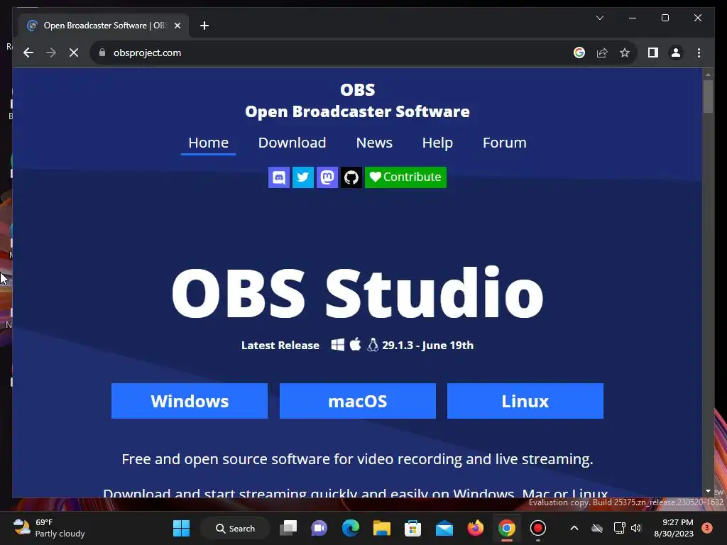Download OBS Studio for Linux
727x545 pixels.
tap(525, 401)
